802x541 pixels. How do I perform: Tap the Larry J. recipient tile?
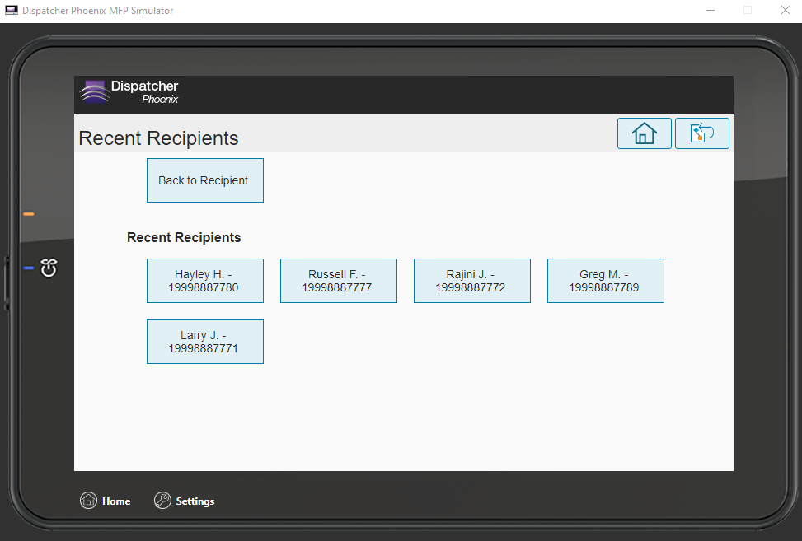(x=204, y=342)
